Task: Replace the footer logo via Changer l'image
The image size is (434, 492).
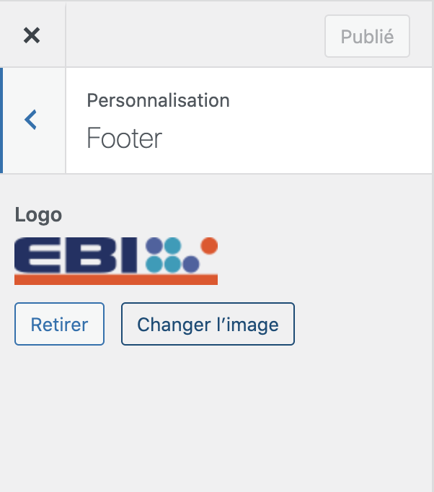Action: click(208, 324)
